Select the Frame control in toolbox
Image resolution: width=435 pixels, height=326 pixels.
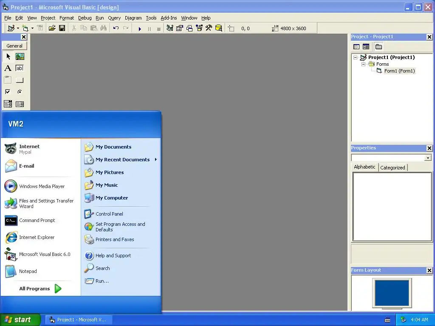[8, 80]
